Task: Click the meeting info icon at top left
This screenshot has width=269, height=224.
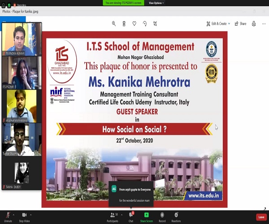Action: 4,5
